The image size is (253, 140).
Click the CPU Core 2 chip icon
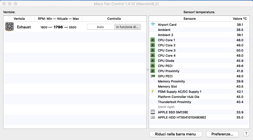click(153, 45)
